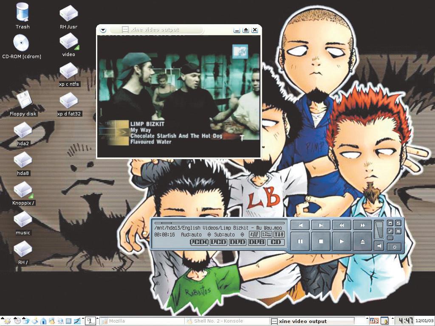435x326 pixels.
Task: Select xine video output taskbar entry
Action: [312, 321]
